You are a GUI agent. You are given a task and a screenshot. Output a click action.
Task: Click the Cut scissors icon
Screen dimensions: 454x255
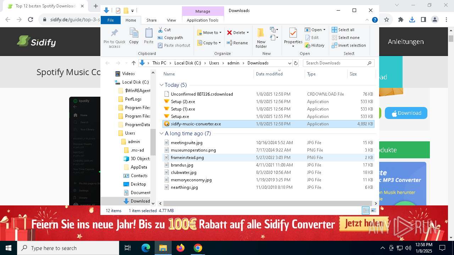click(160, 30)
